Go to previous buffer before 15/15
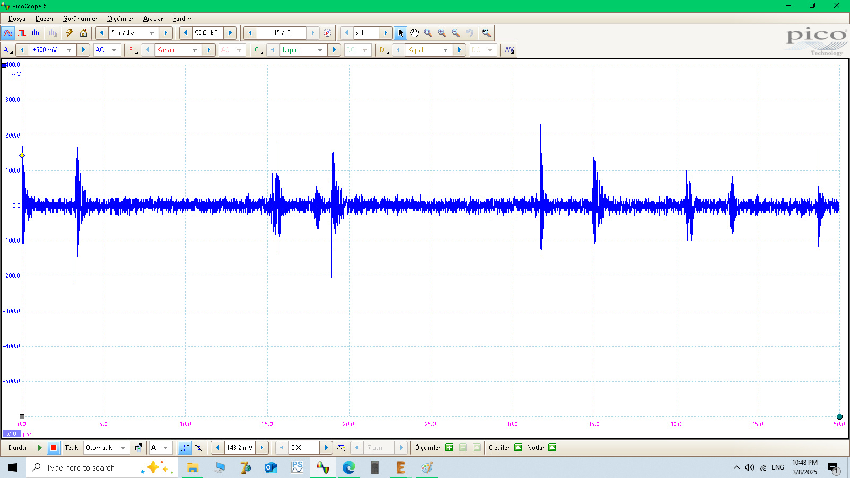This screenshot has height=478, width=850. point(250,33)
